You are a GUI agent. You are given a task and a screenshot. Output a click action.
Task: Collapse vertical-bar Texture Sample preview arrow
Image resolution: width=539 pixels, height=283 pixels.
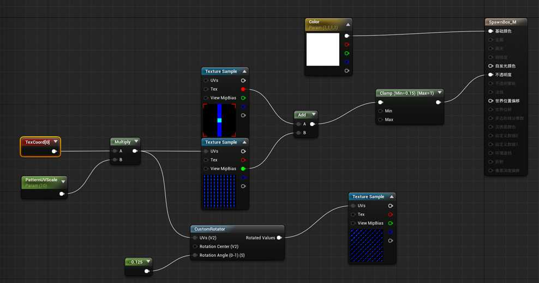[x=244, y=71]
